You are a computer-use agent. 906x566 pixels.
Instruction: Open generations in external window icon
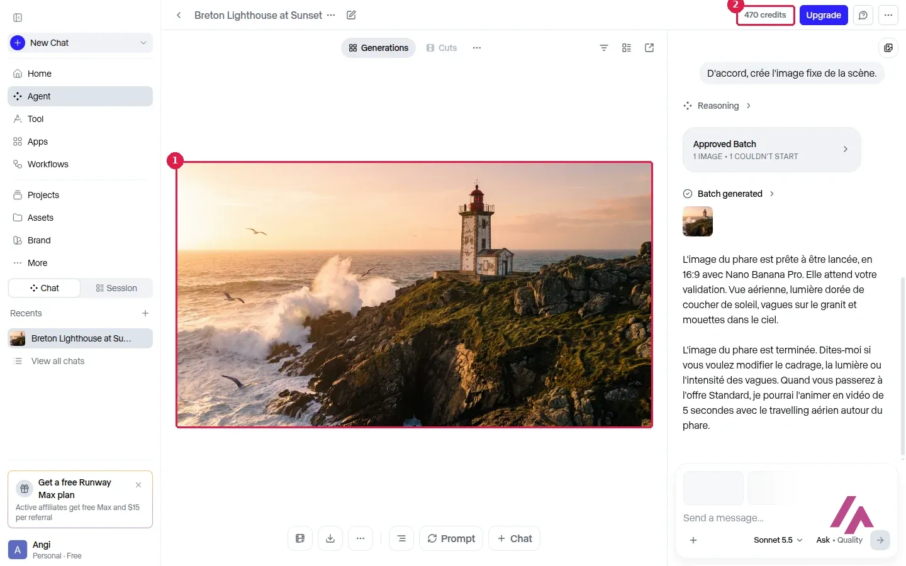click(649, 48)
